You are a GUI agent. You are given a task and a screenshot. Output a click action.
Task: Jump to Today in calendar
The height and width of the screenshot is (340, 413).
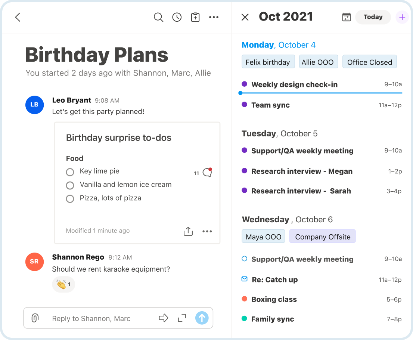click(x=373, y=17)
